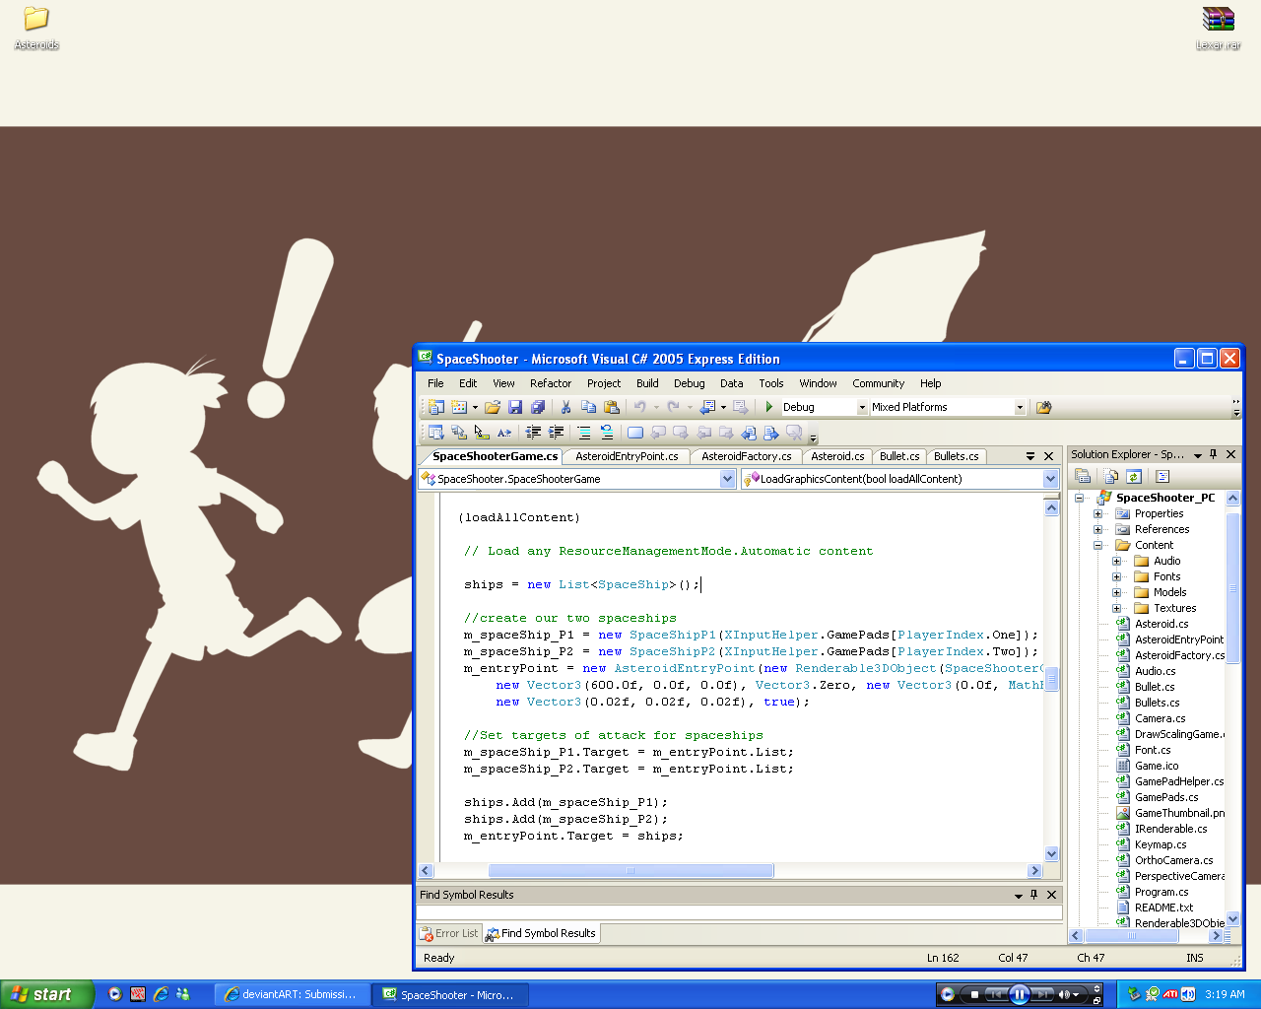Click the Decrease Indent icon
The width and height of the screenshot is (1261, 1009).
click(x=533, y=433)
